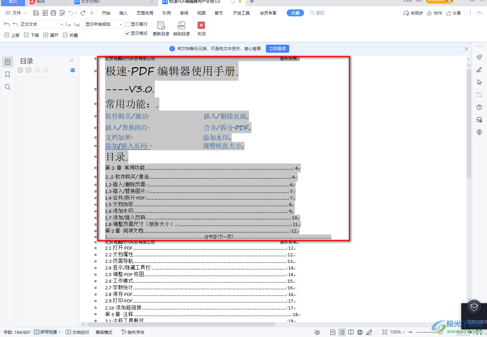487x337 pixels.
Task: Click the zoom out minus button
Action: pos(410,332)
